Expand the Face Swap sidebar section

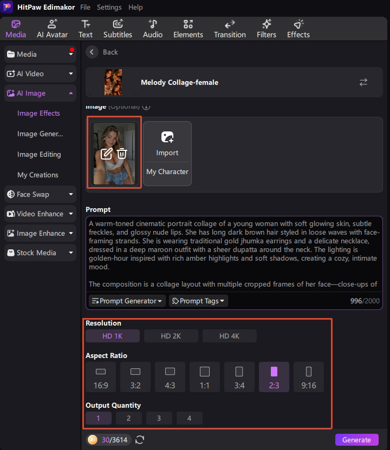(x=40, y=194)
